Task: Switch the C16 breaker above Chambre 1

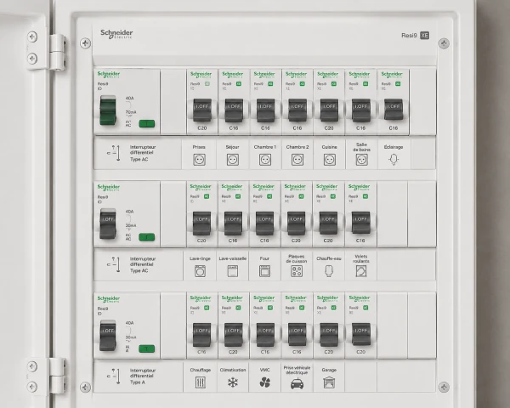Action: (x=265, y=110)
